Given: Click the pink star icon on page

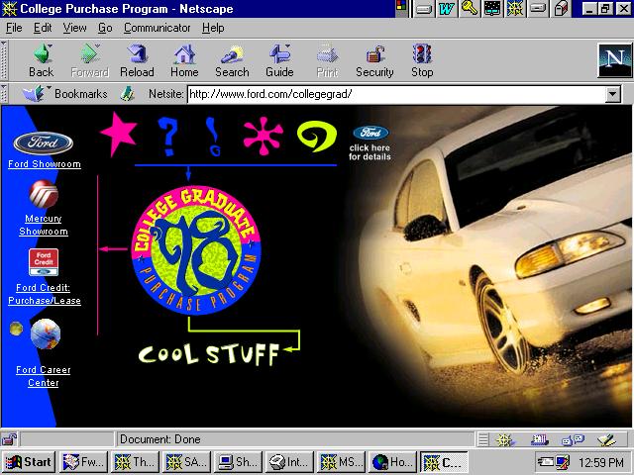Looking at the screenshot, I should coord(119,132).
